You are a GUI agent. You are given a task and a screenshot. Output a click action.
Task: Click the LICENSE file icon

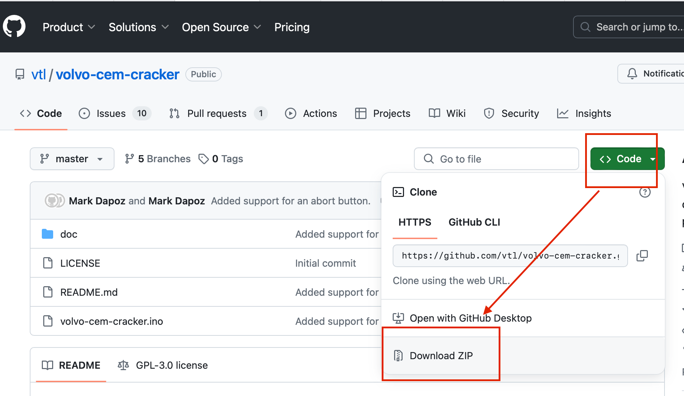tap(47, 263)
